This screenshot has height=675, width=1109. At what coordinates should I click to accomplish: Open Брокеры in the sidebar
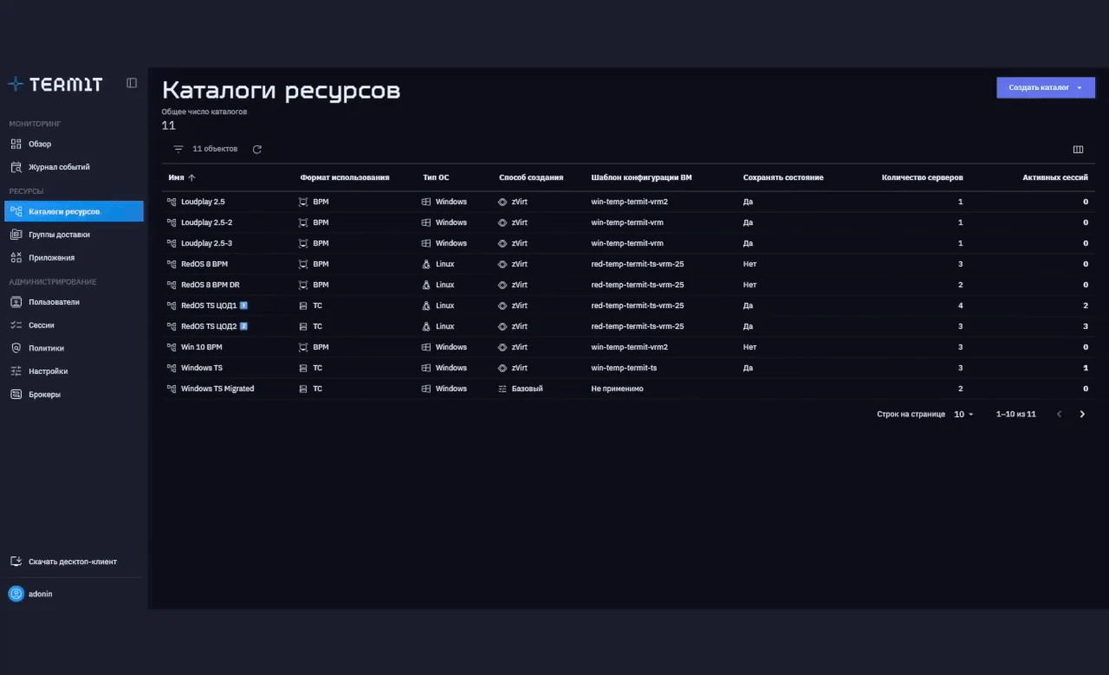(74, 395)
